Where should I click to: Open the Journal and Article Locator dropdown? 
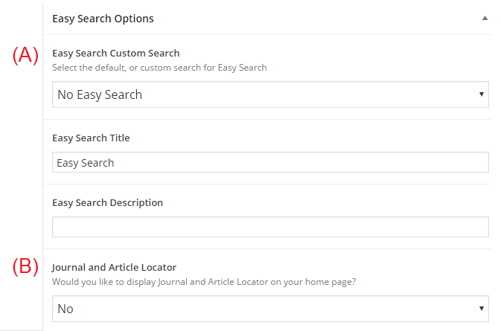[269, 308]
